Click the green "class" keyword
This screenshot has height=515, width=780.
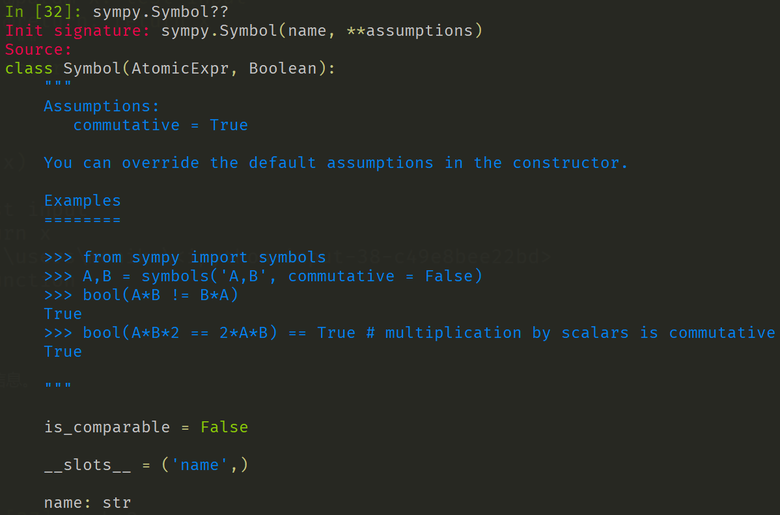[x=29, y=68]
